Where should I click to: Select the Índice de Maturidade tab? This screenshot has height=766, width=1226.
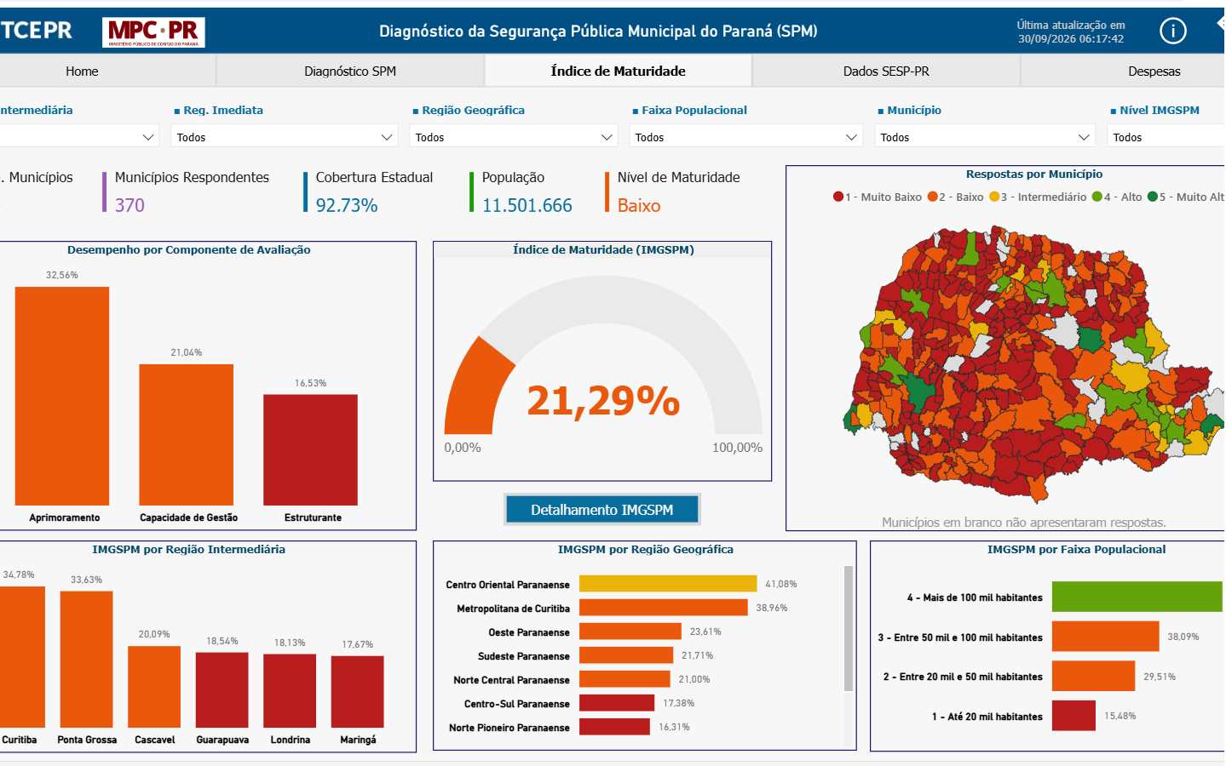pos(618,71)
